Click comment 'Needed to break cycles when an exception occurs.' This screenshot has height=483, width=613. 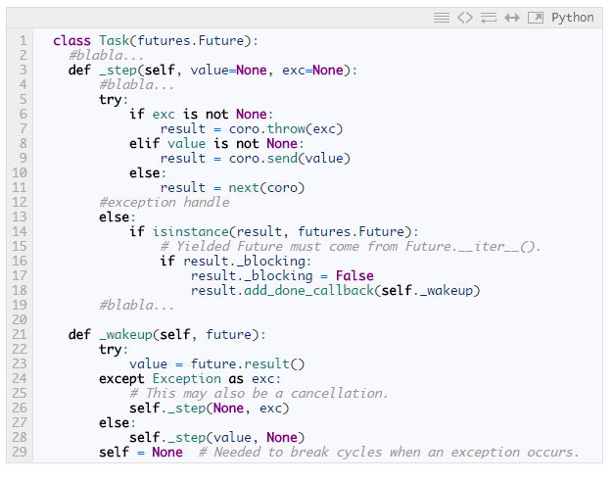coord(389,452)
